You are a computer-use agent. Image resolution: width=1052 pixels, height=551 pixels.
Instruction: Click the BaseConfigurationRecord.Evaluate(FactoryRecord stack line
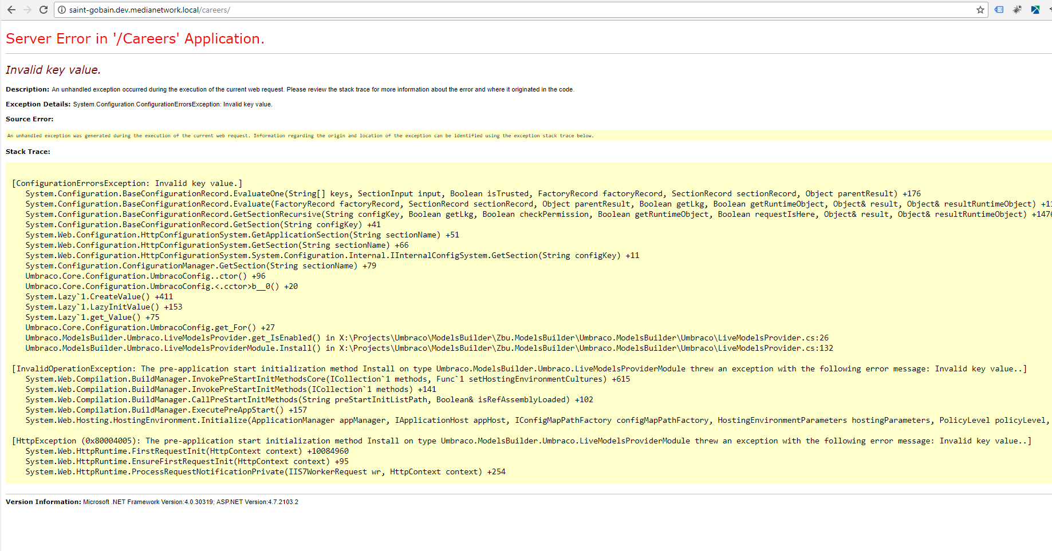[538, 204]
